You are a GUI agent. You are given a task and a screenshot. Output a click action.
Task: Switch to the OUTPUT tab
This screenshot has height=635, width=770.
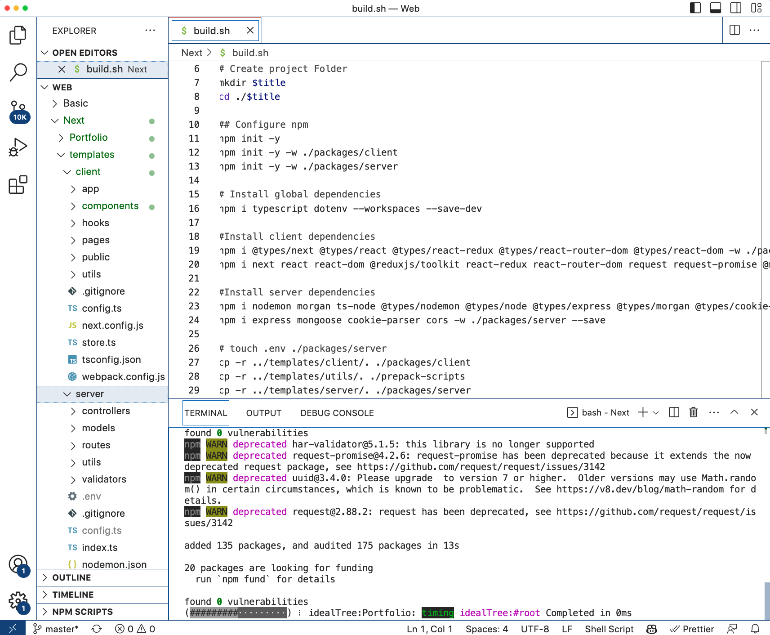click(x=263, y=413)
